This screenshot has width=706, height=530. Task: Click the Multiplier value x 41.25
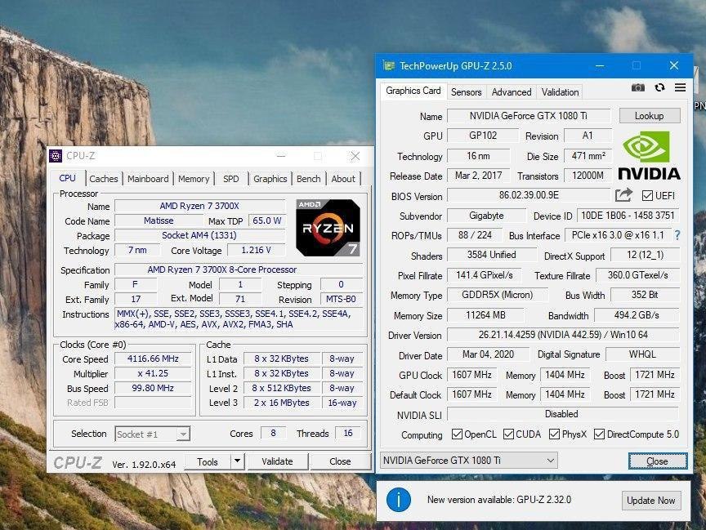[x=153, y=373]
